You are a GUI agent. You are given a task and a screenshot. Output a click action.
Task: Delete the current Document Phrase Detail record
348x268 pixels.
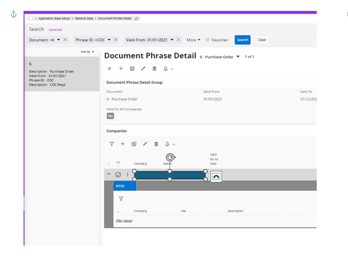point(154,69)
